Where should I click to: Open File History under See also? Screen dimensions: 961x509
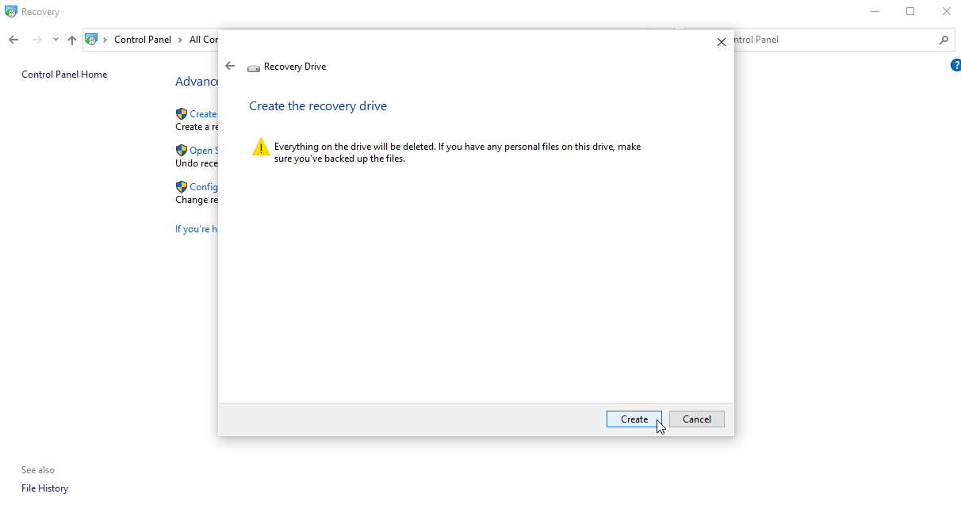pyautogui.click(x=44, y=488)
